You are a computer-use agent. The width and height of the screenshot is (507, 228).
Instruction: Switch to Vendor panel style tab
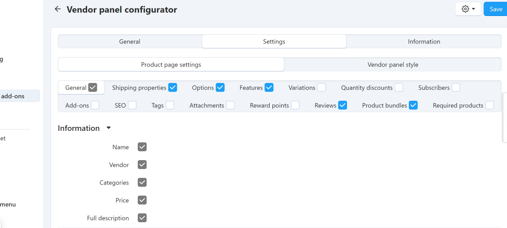click(x=393, y=65)
